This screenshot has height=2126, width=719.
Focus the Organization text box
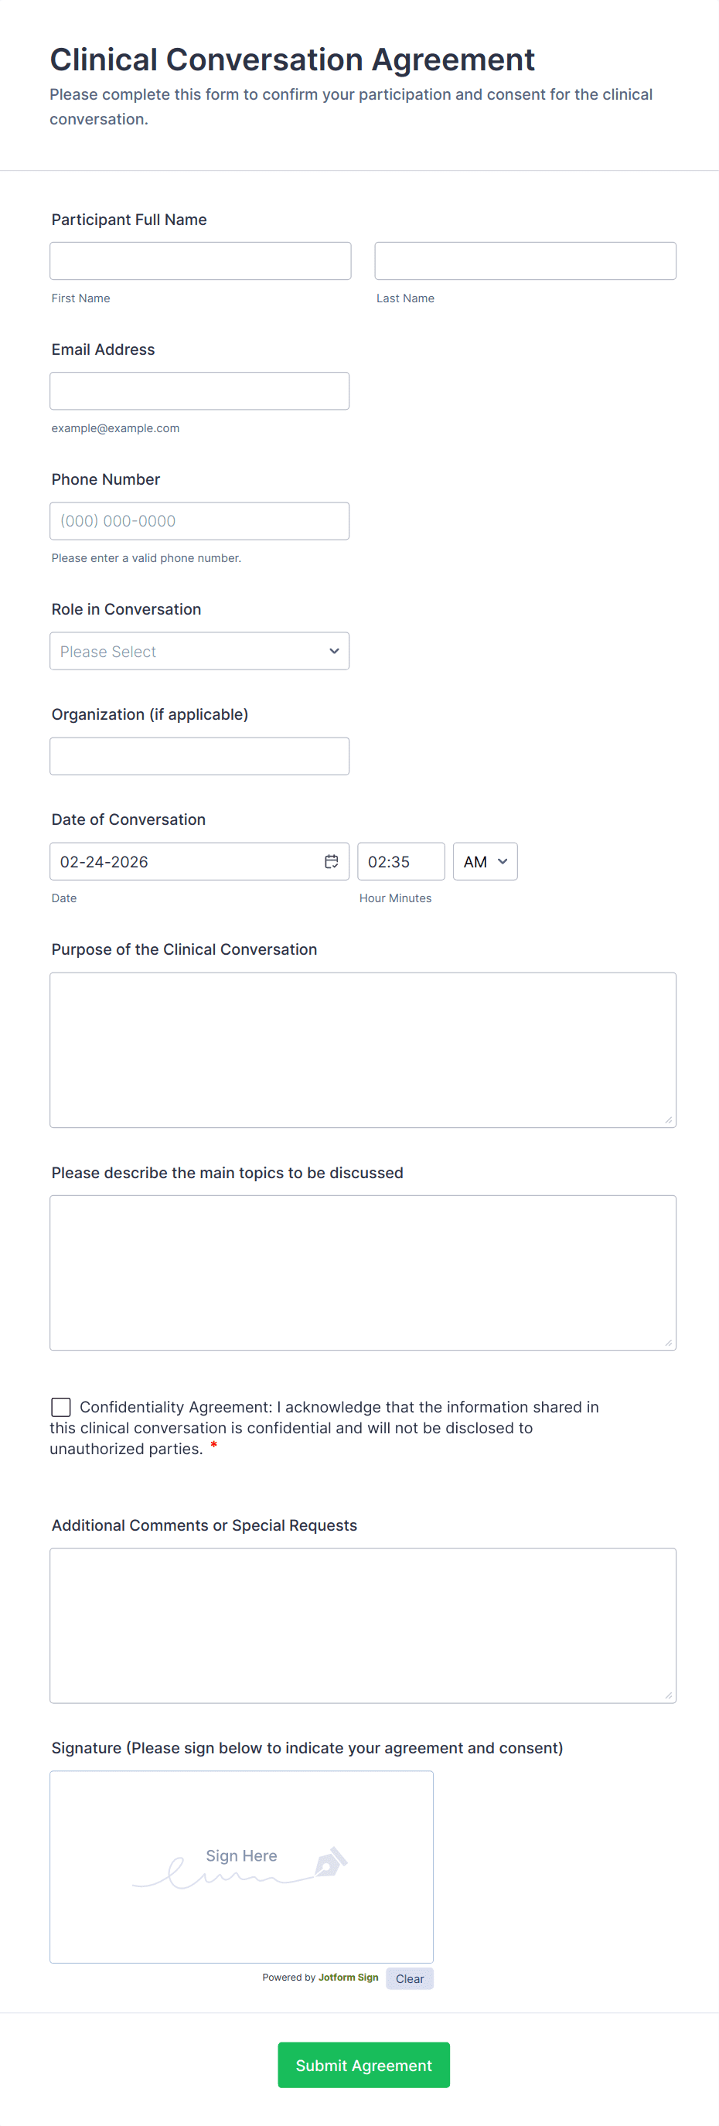[x=199, y=756]
